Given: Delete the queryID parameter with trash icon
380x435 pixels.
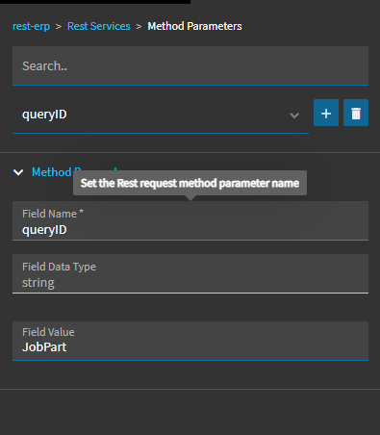Looking at the screenshot, I should (356, 113).
